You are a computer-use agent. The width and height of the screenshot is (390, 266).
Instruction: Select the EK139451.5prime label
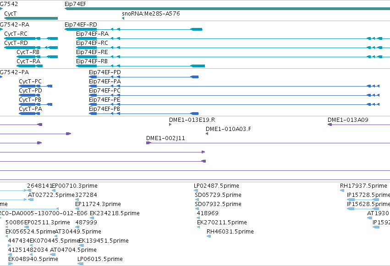(104, 241)
